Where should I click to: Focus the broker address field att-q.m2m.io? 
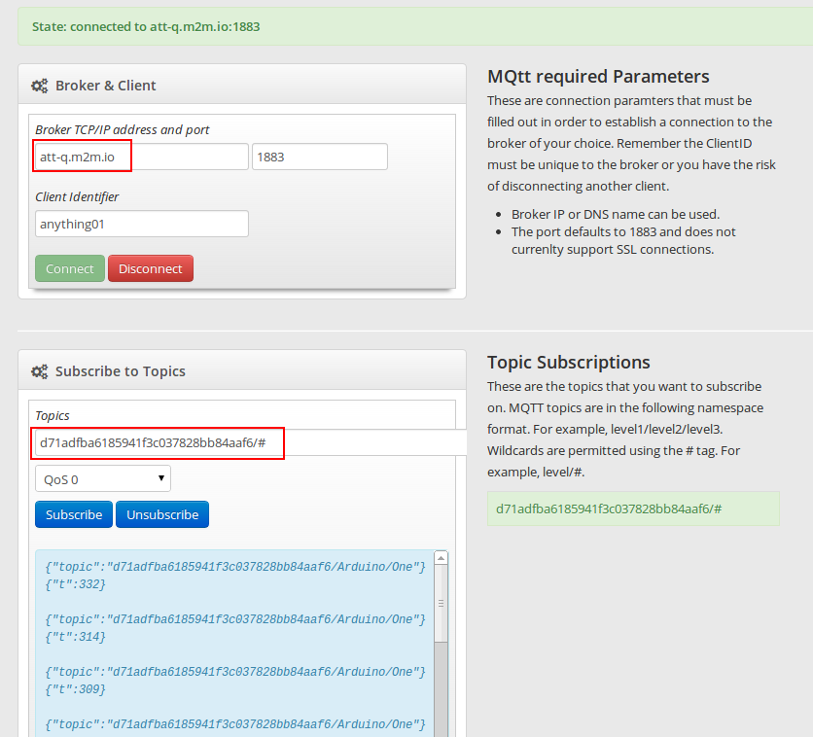141,157
